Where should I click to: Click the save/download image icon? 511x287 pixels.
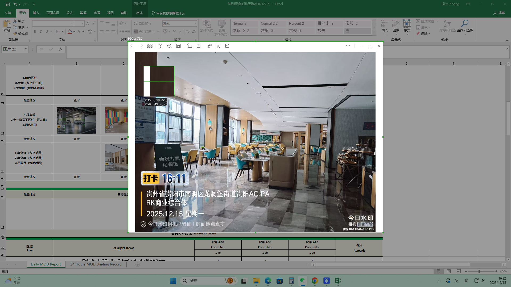[227, 46]
